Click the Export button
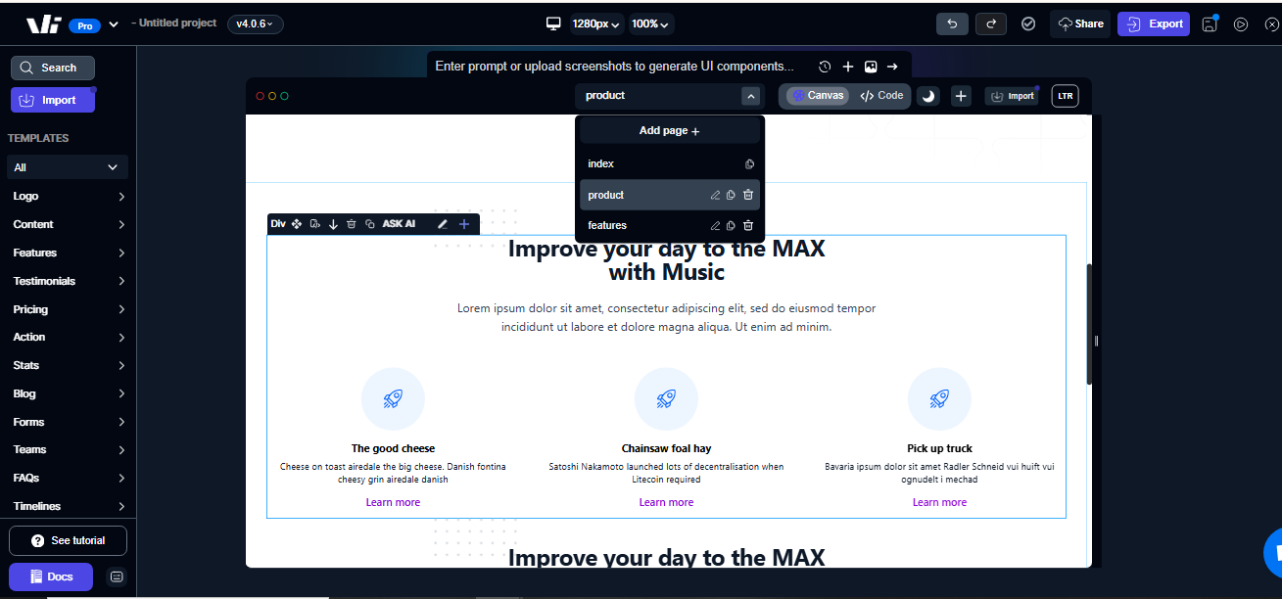This screenshot has width=1282, height=599. click(1154, 23)
